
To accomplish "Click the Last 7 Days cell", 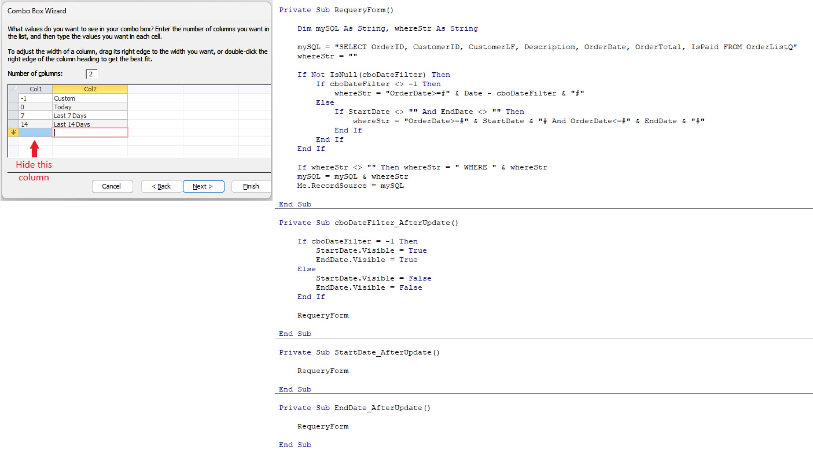I will tap(90, 115).
